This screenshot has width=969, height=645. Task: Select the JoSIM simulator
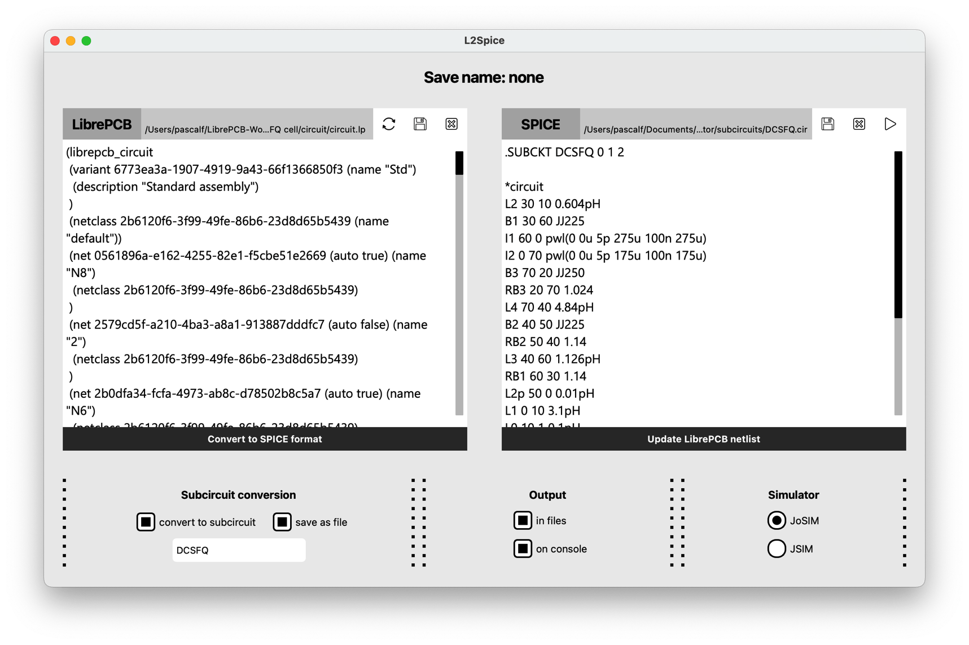[777, 520]
